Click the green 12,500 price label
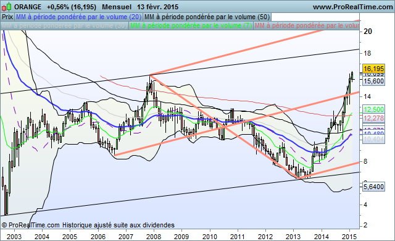Viewport: 395px width, 241px height. pos(373,109)
